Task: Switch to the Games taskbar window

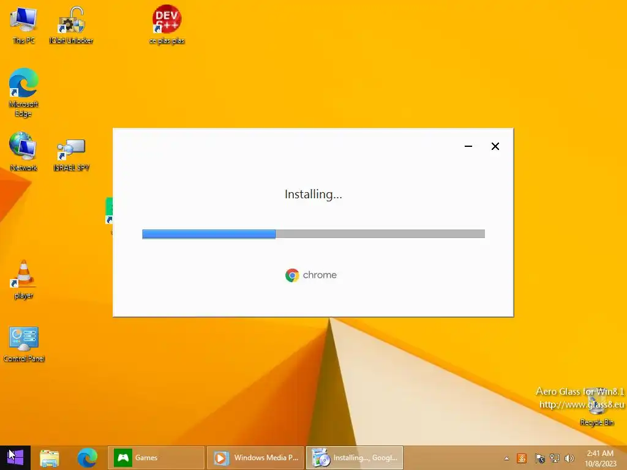Action: (x=156, y=458)
